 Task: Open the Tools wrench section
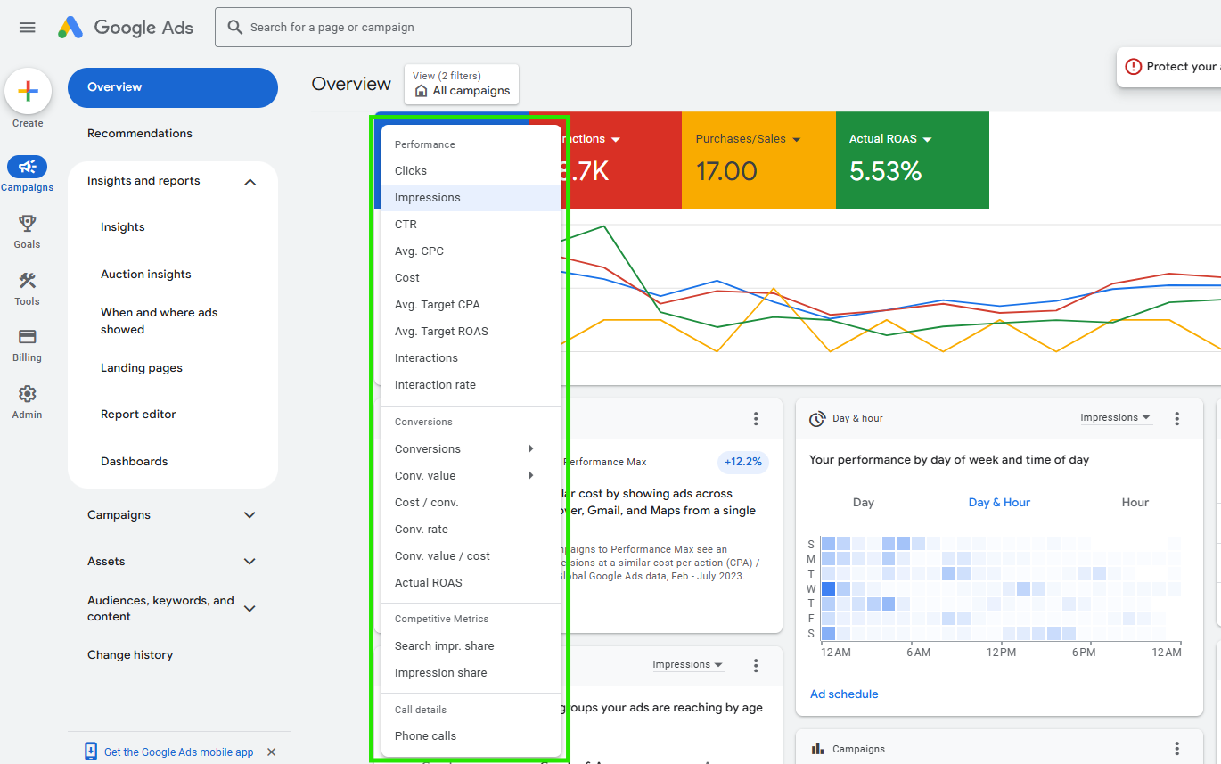(x=27, y=280)
